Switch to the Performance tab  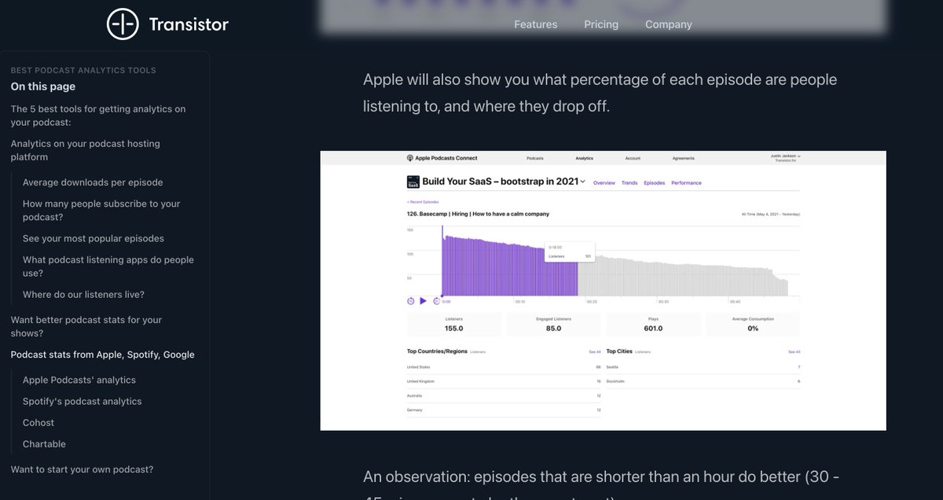tap(686, 183)
